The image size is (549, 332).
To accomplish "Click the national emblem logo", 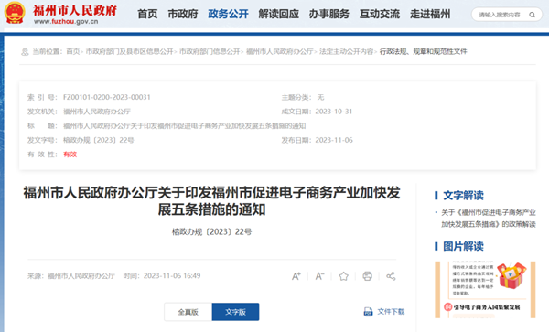I will click(x=15, y=13).
